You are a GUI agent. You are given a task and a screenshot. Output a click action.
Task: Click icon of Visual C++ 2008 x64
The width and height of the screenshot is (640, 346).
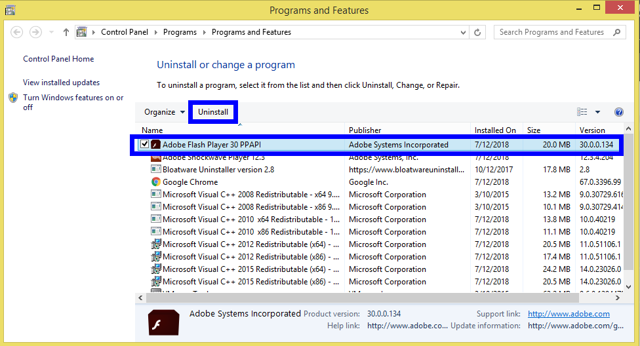click(155, 194)
